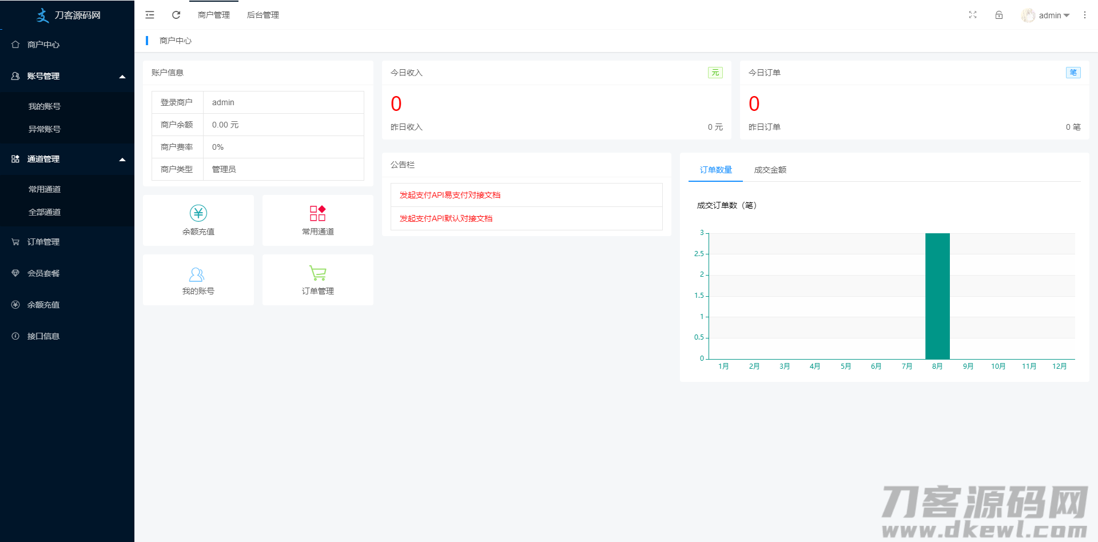Click the 我的账号 user shortcut icon

pyautogui.click(x=197, y=275)
